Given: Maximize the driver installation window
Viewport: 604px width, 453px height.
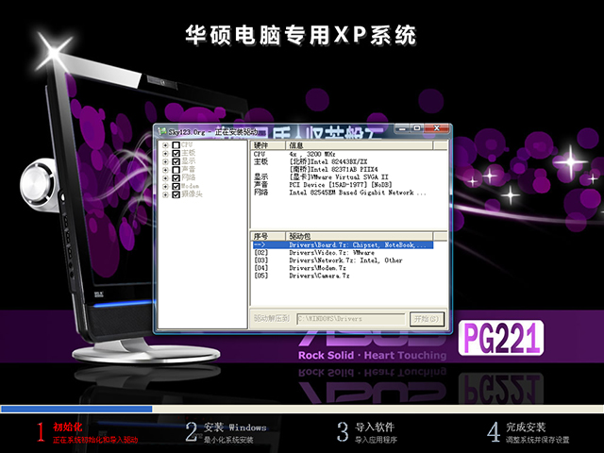Looking at the screenshot, I should tap(428, 133).
